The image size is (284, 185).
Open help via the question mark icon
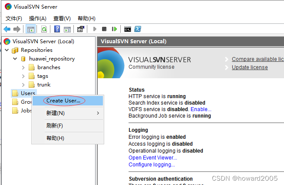coord(57,29)
